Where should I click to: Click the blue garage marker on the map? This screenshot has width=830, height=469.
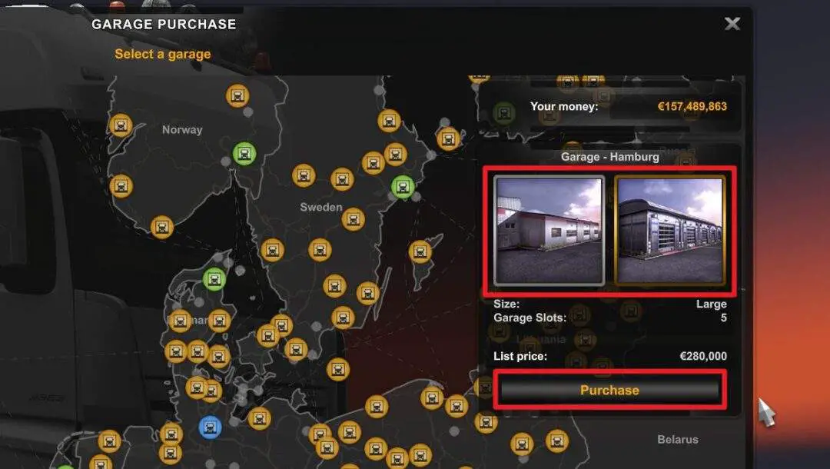pyautogui.click(x=210, y=427)
